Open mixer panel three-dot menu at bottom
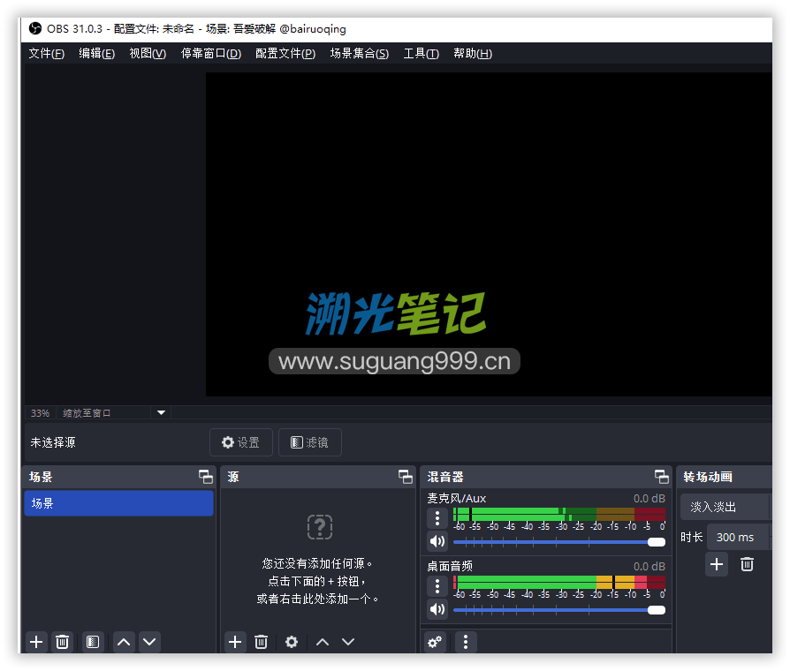 click(466, 642)
